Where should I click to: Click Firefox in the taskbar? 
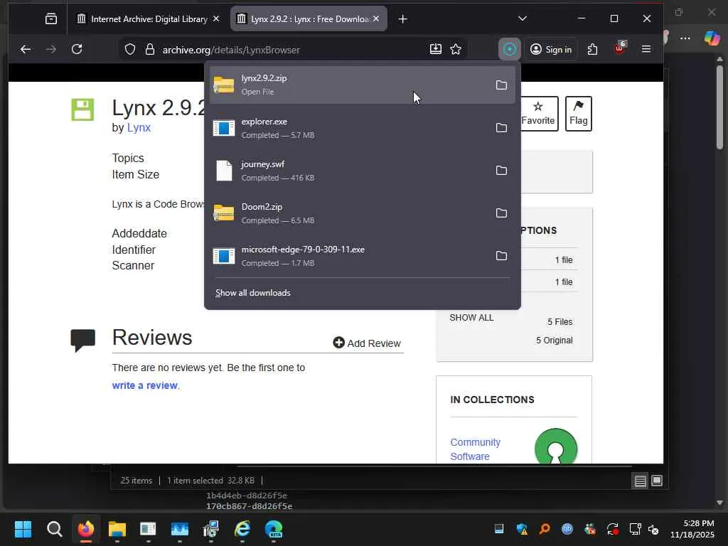pyautogui.click(x=86, y=529)
